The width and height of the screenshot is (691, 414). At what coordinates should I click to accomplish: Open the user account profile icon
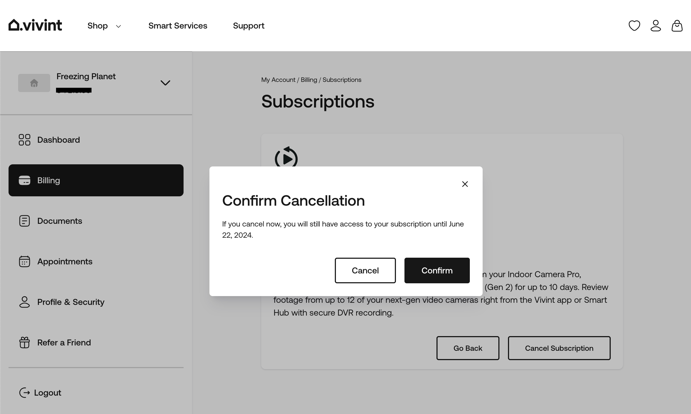click(x=655, y=26)
